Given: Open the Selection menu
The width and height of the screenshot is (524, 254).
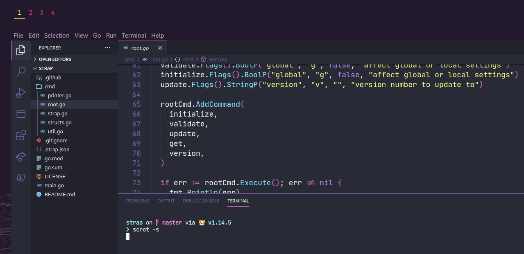Looking at the screenshot, I should [57, 36].
